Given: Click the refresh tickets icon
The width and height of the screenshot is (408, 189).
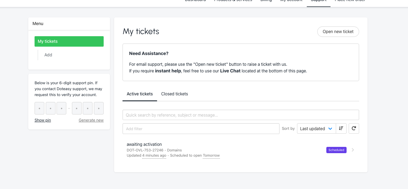Looking at the screenshot, I should tap(354, 128).
